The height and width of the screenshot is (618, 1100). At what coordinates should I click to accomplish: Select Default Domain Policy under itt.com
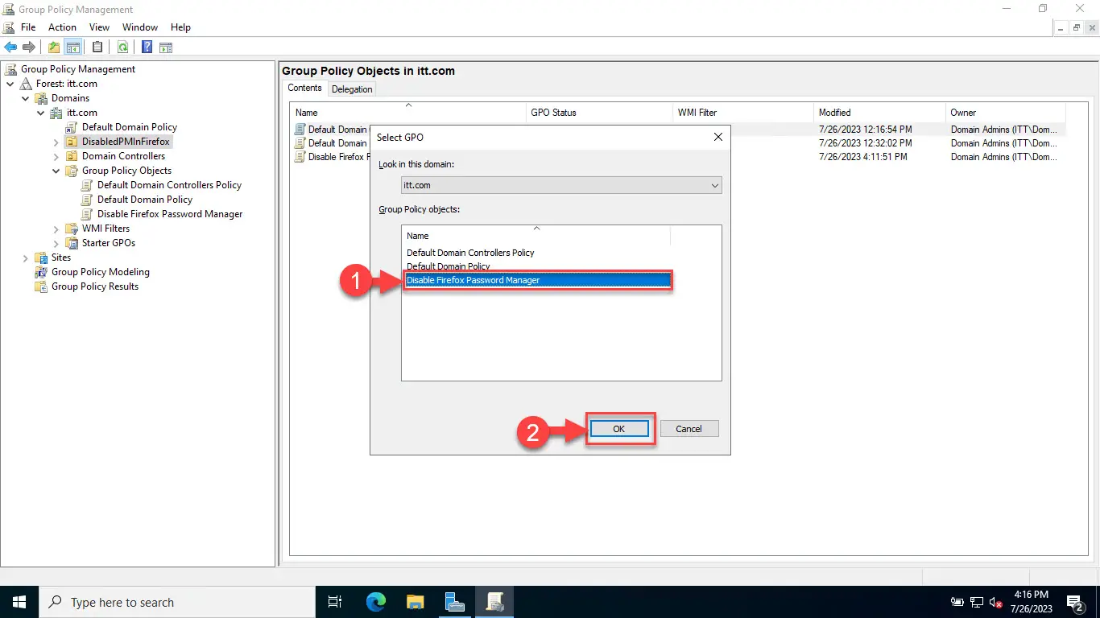(129, 127)
